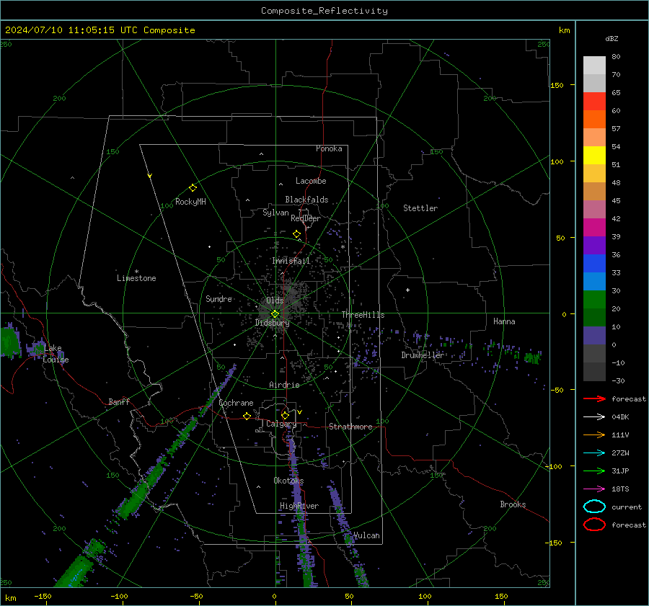Click the Strathmore label
This screenshot has width=649, height=606.
pyautogui.click(x=350, y=427)
